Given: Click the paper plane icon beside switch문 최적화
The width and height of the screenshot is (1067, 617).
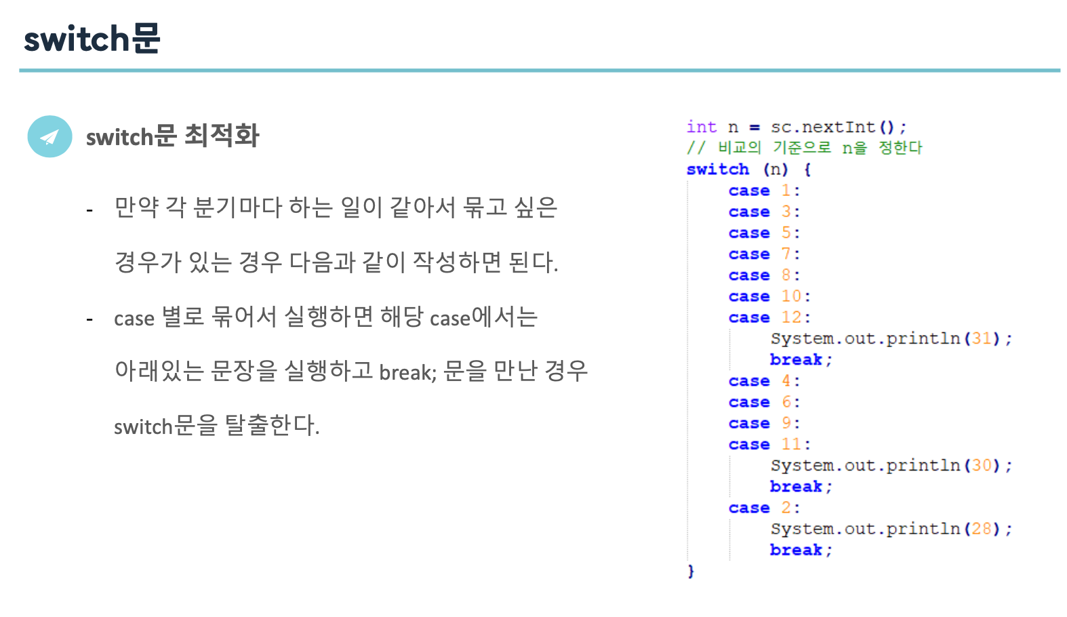Looking at the screenshot, I should 49,136.
